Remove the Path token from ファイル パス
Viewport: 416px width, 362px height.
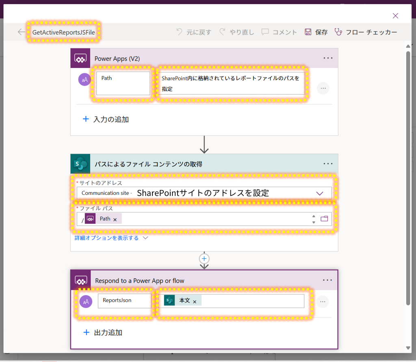pyautogui.click(x=115, y=220)
